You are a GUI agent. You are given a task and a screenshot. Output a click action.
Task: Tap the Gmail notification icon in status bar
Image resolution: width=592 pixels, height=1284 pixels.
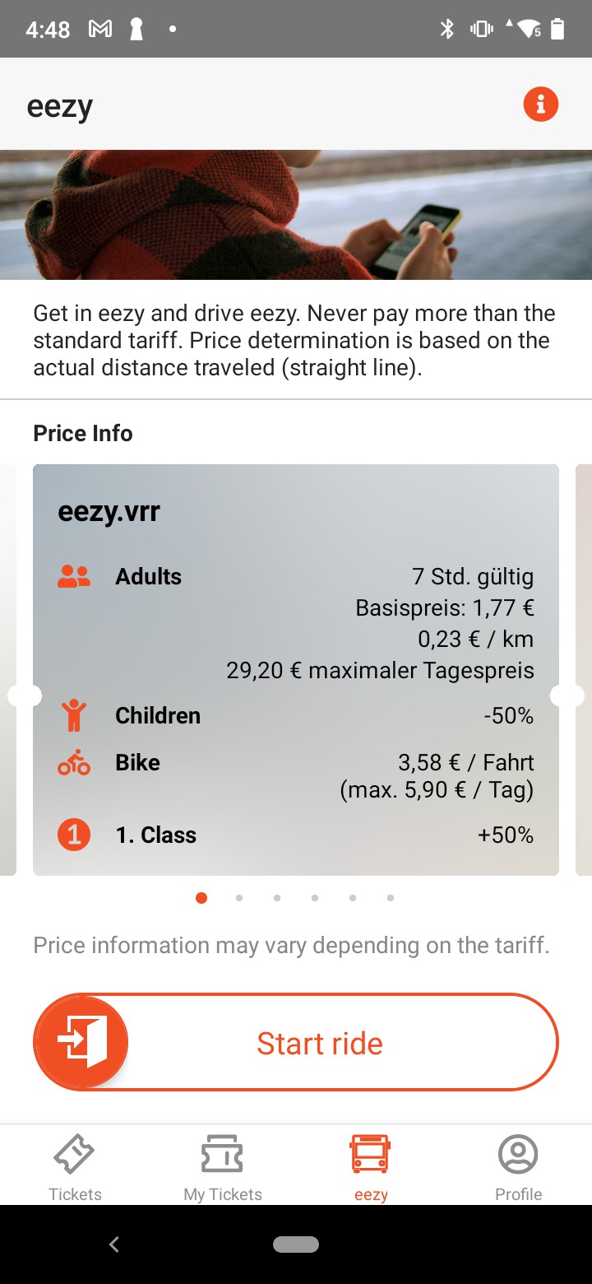coord(99,30)
